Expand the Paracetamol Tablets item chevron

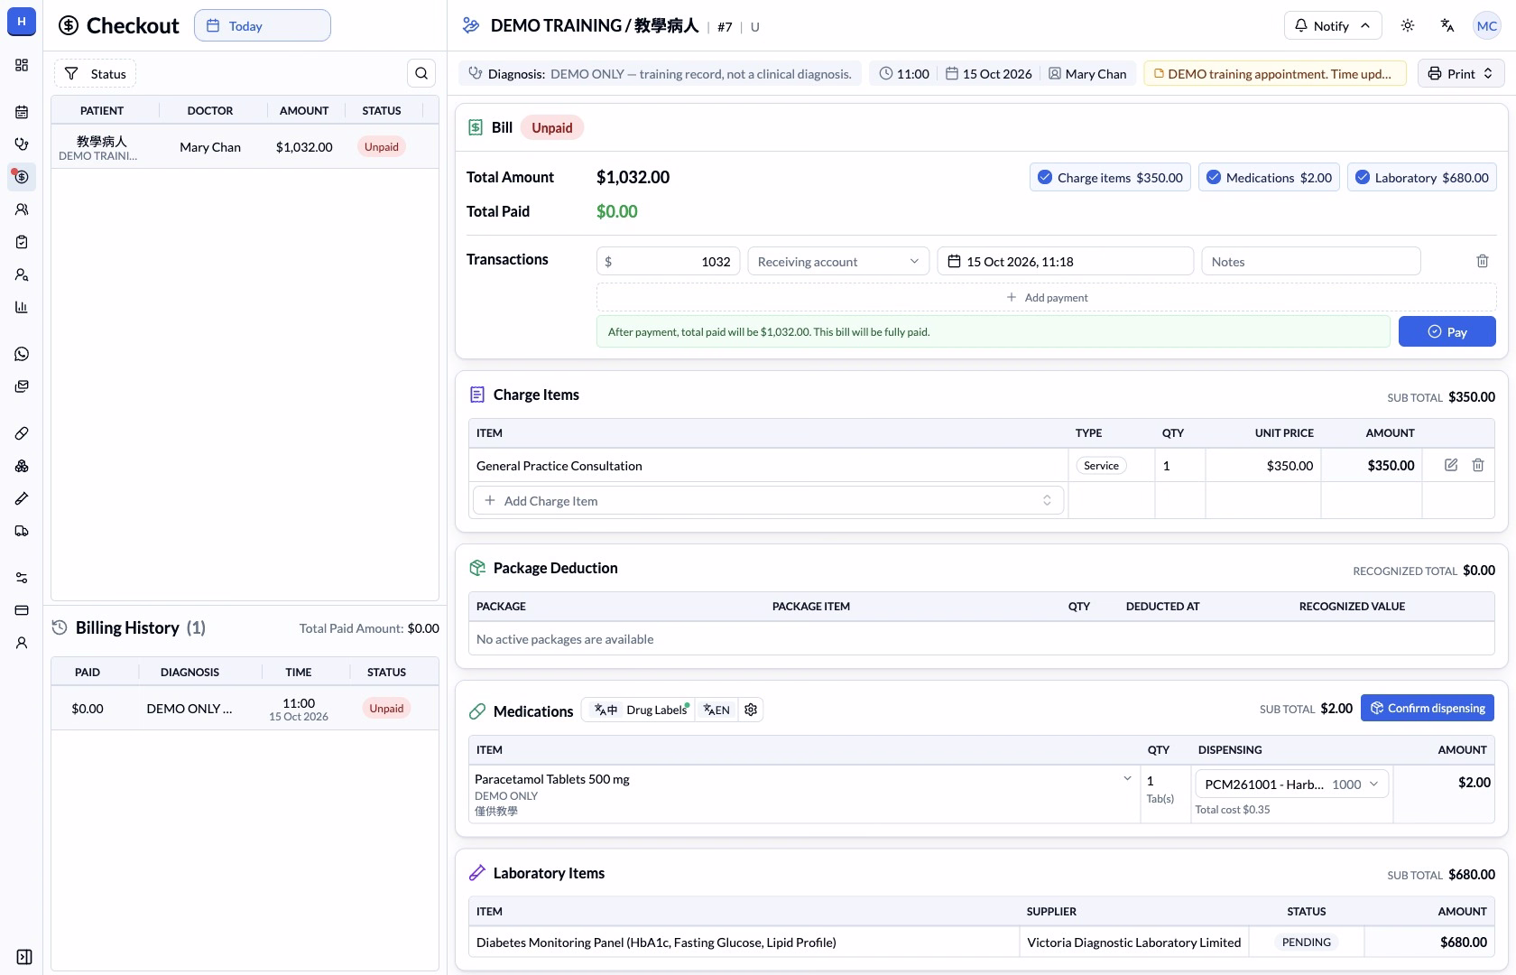(1127, 778)
